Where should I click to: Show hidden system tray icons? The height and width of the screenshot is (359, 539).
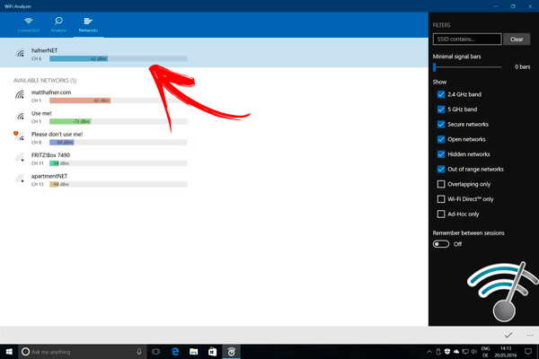[429, 352]
